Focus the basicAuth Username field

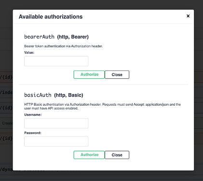coord(56,123)
